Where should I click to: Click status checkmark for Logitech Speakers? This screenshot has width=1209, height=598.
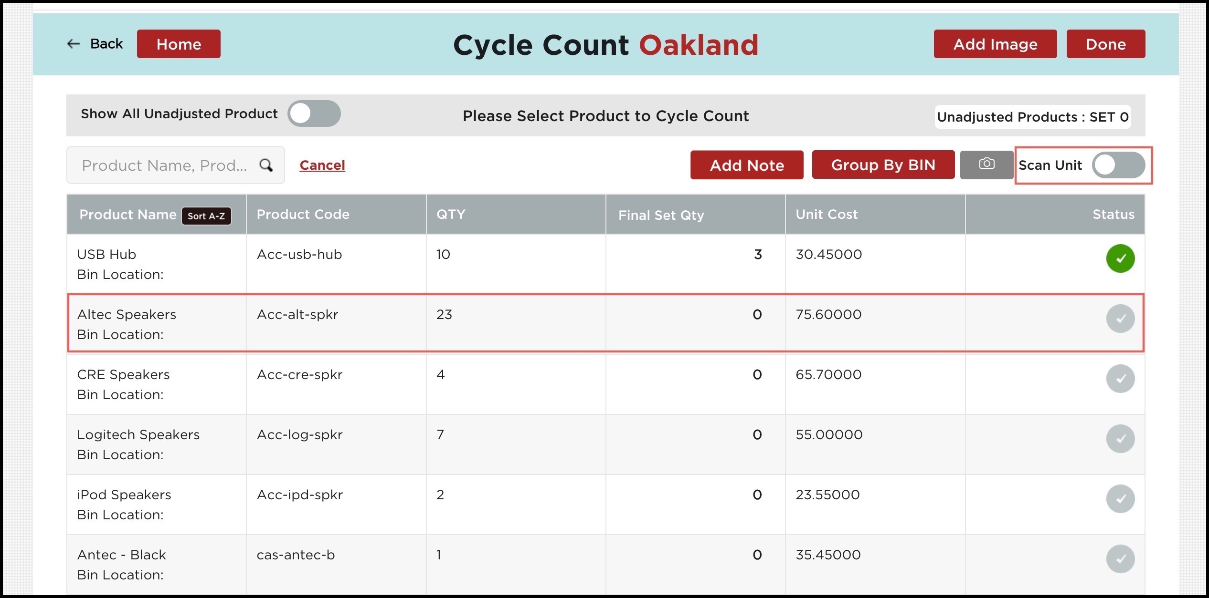(1120, 439)
